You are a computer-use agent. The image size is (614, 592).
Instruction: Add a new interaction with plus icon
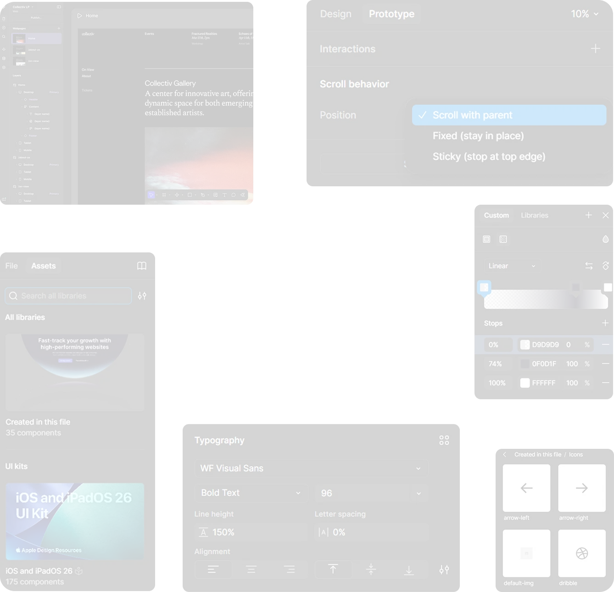coord(596,49)
